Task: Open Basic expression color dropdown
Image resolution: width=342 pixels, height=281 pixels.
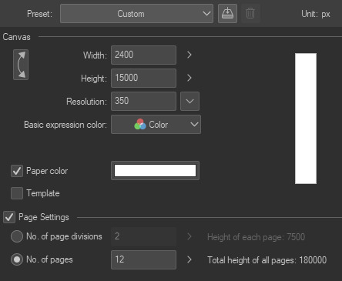Action: (156, 125)
